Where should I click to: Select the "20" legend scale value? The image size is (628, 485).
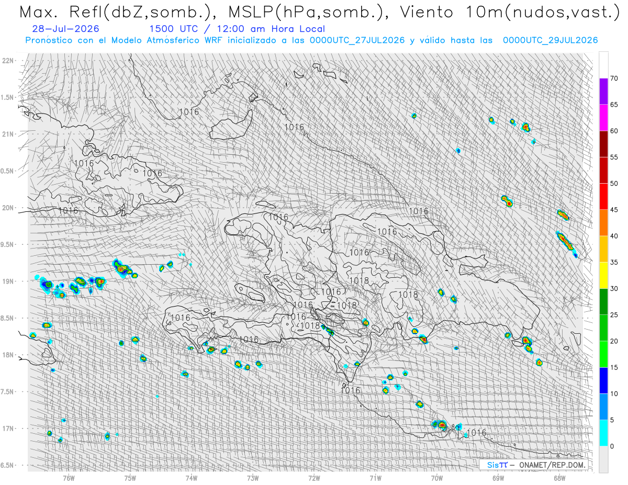click(614, 341)
